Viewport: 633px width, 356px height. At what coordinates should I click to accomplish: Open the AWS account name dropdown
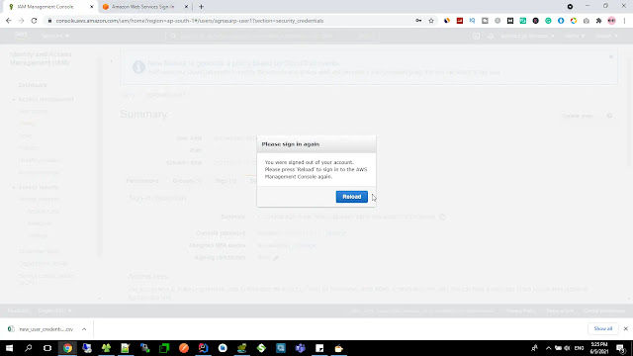click(x=527, y=36)
